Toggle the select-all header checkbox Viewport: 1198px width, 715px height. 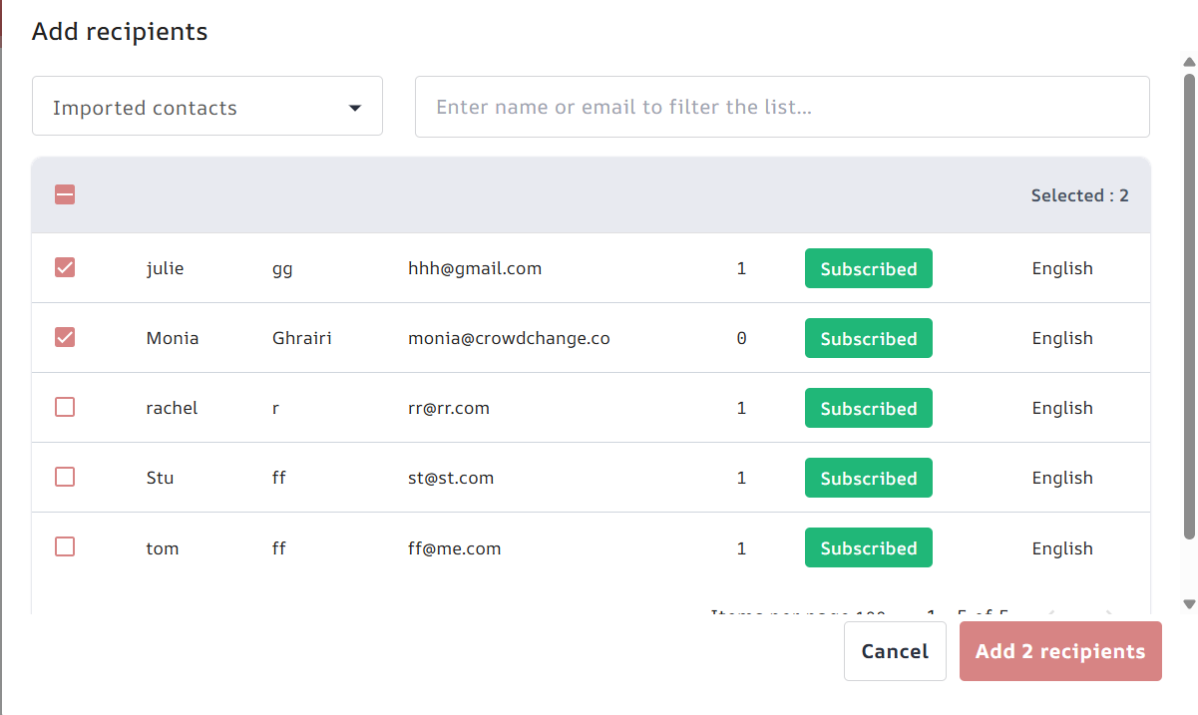coord(65,194)
